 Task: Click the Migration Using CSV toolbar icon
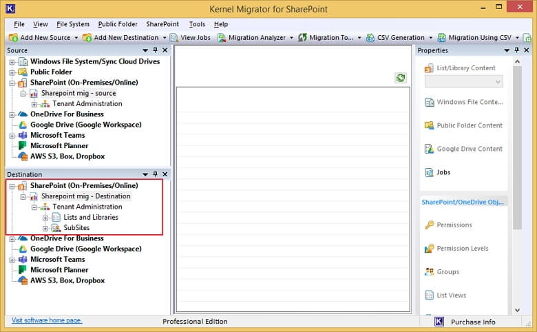[x=442, y=38]
